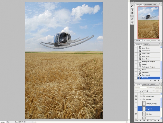Hide the wings2 copy group

pyautogui.click(x=136, y=96)
